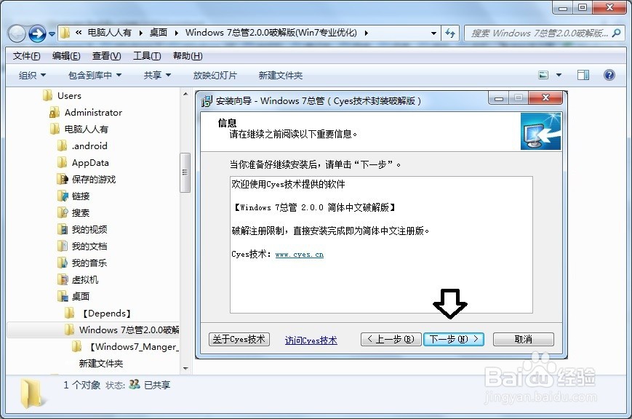Click the shared status people icon
632x419 pixels.
point(135,384)
